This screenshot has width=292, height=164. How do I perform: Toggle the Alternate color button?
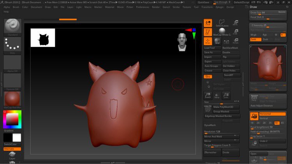(x=12, y=149)
